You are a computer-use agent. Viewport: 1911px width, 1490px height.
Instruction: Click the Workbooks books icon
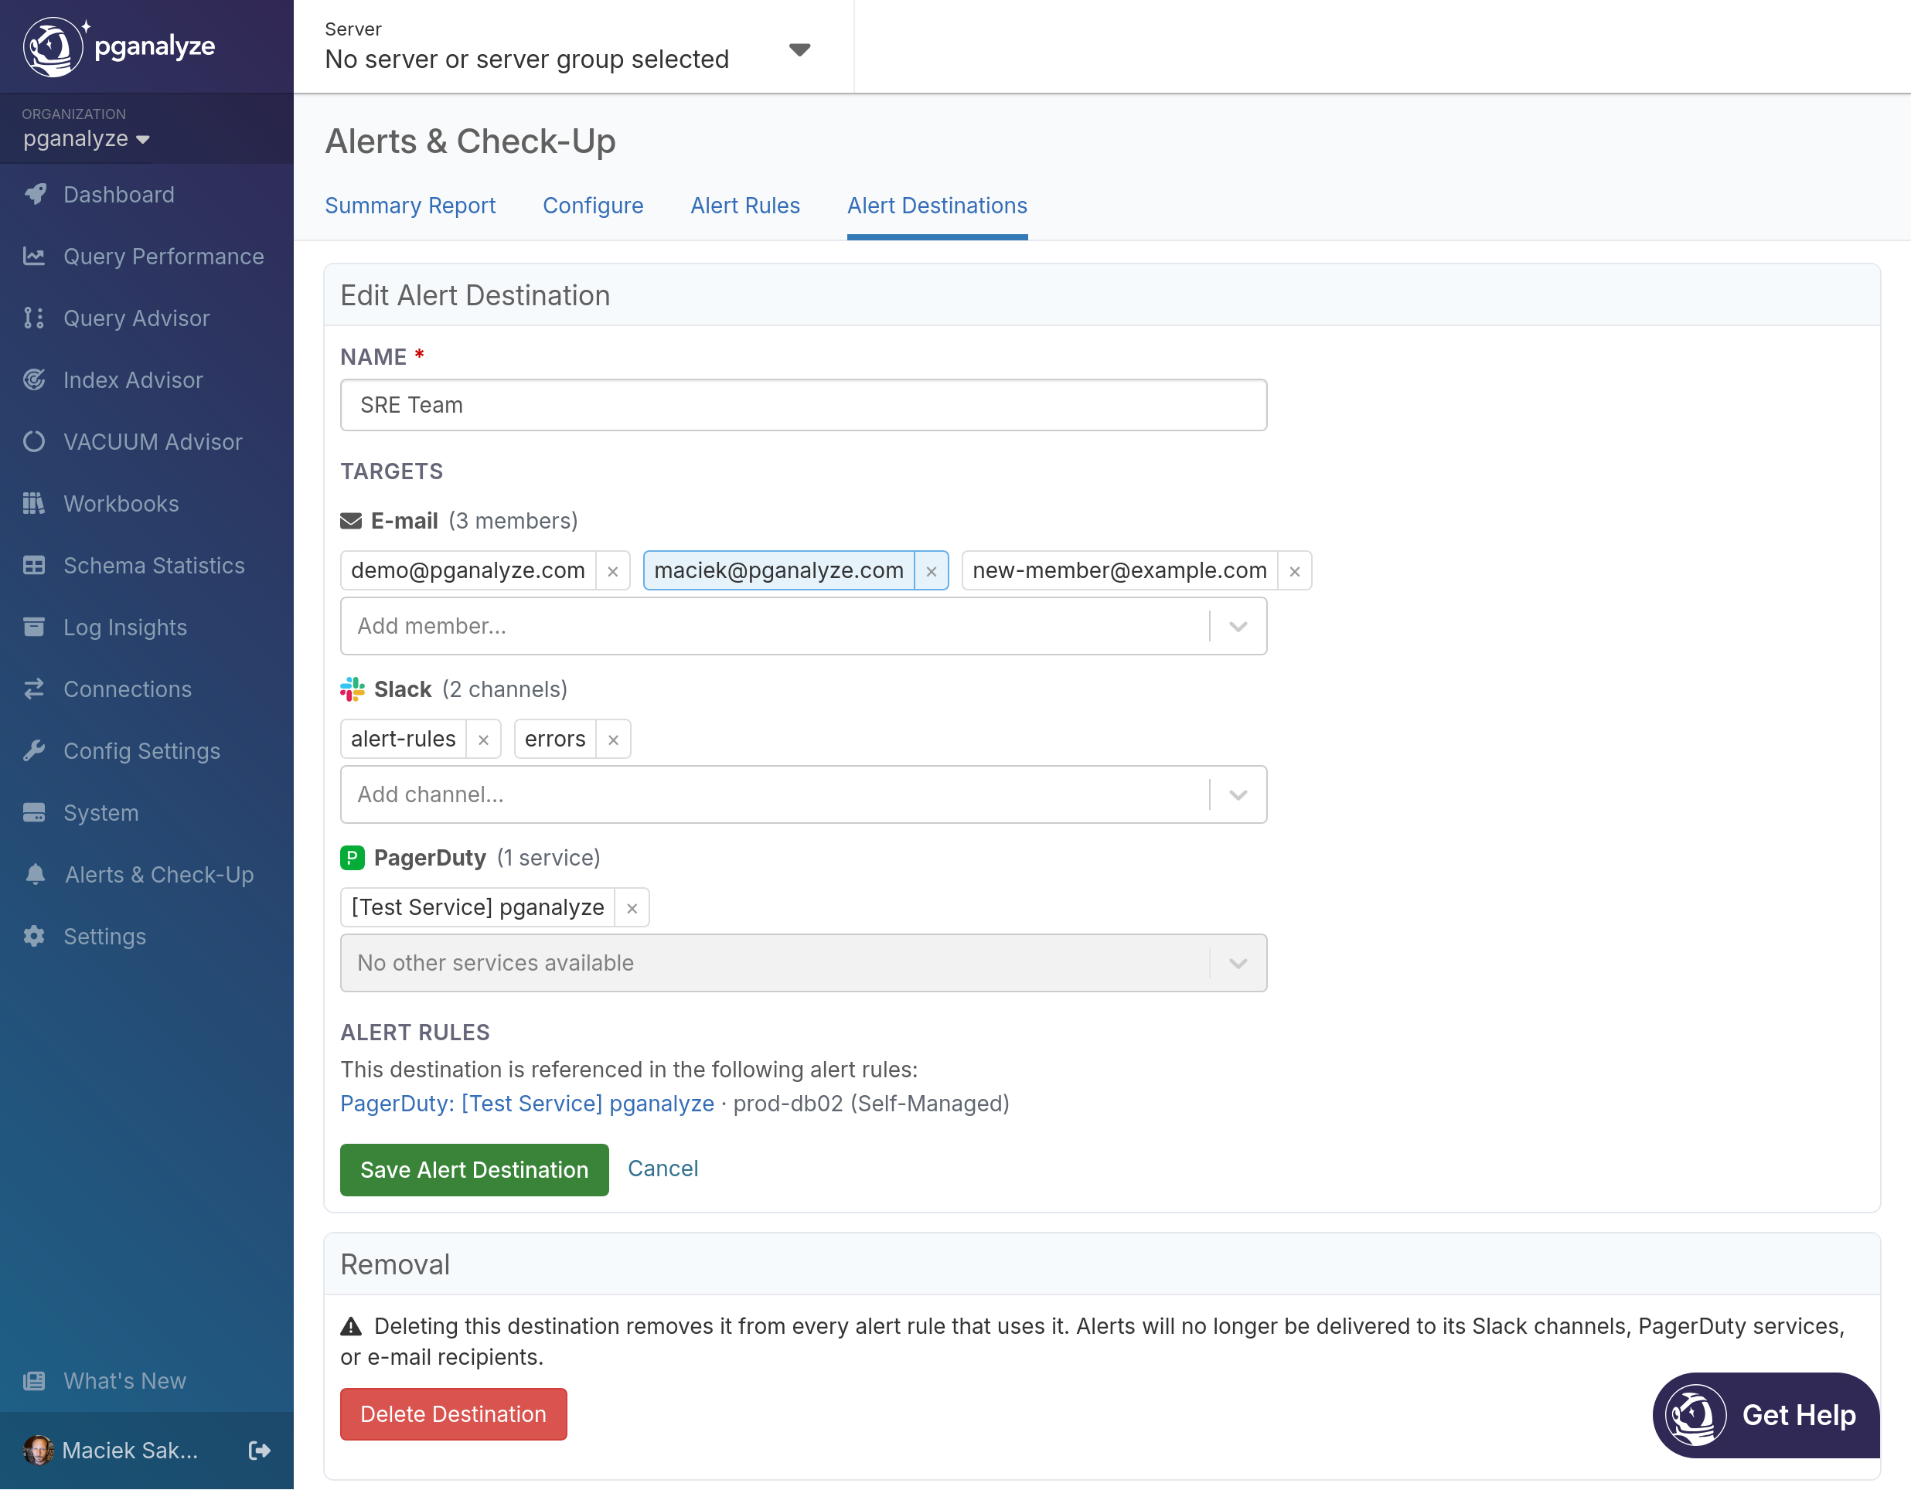(34, 504)
